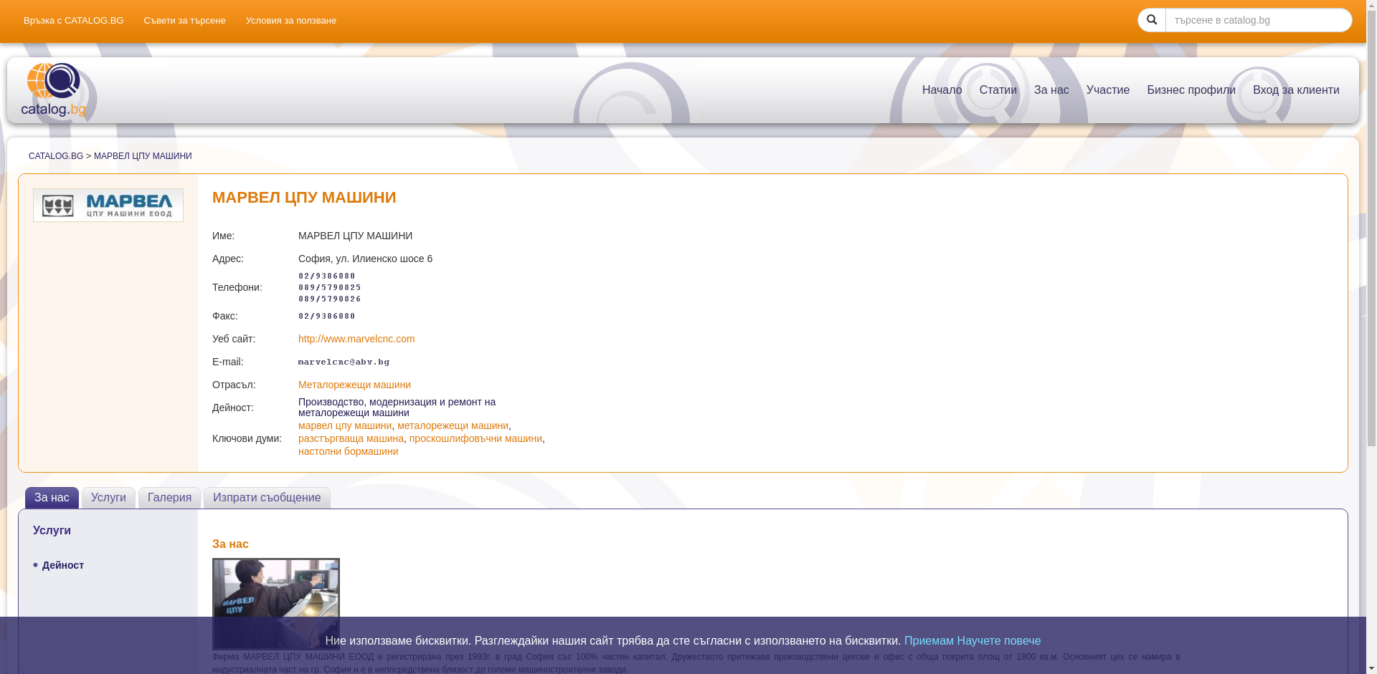This screenshot has width=1377, height=674.
Task: Accept cookies with Приемам
Action: [929, 641]
